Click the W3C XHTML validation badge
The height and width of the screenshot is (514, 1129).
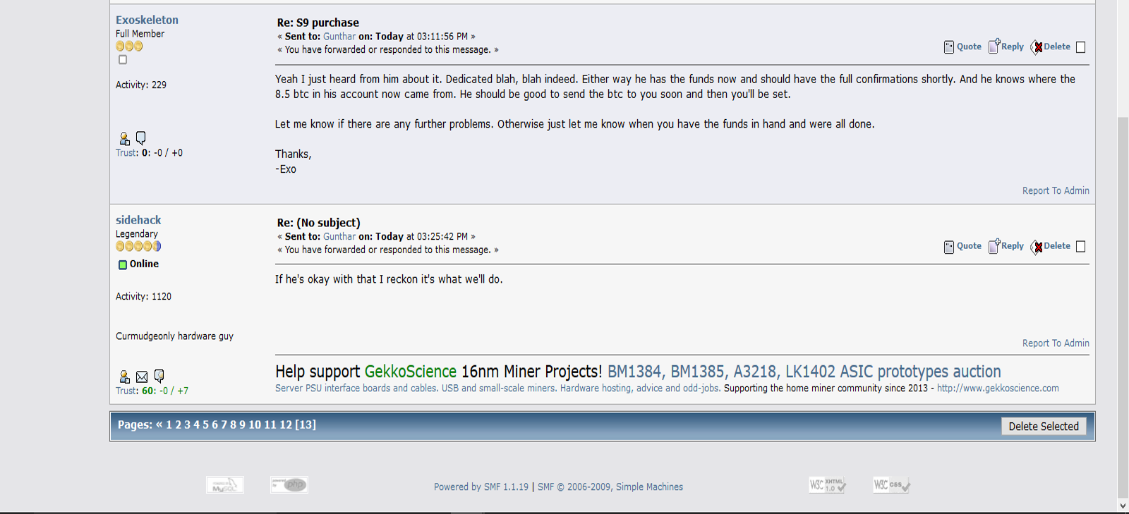coord(828,485)
